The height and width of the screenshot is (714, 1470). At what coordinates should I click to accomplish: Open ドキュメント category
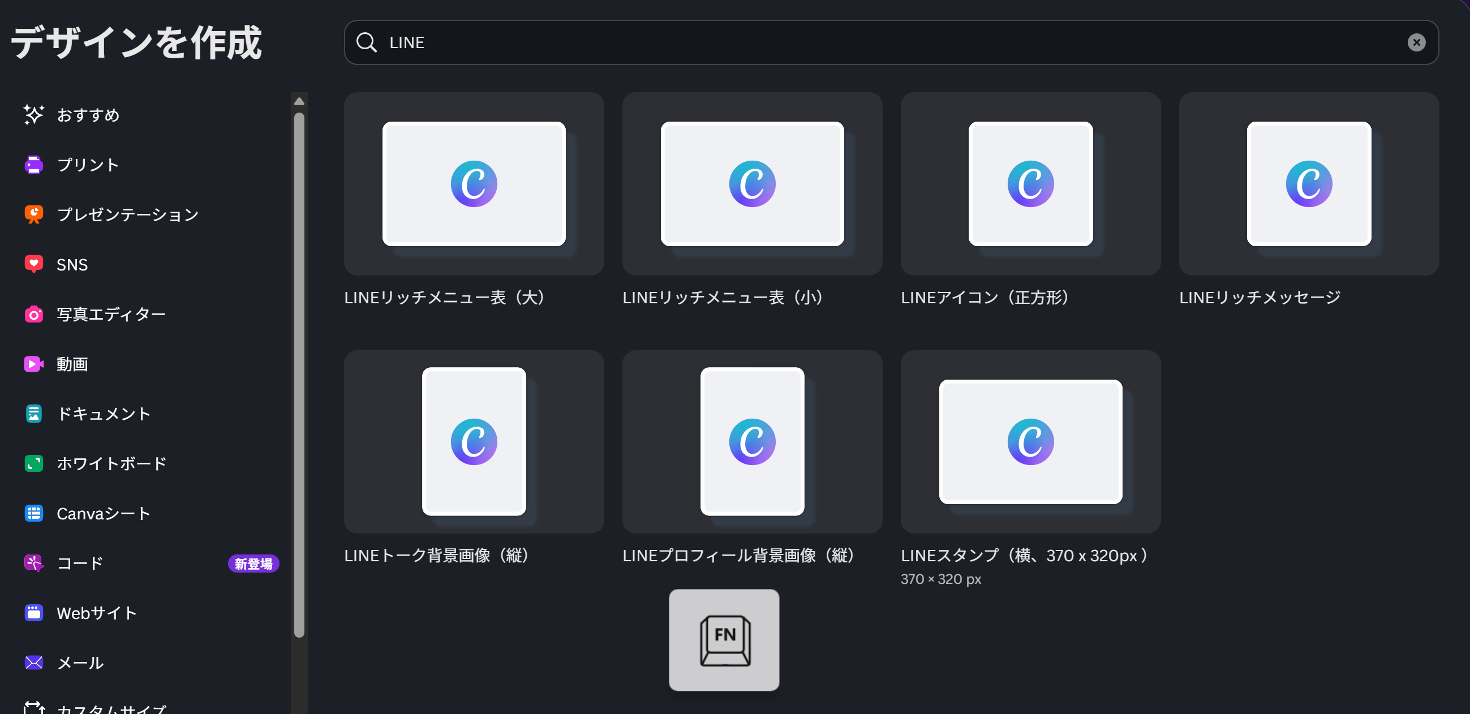[x=104, y=414]
